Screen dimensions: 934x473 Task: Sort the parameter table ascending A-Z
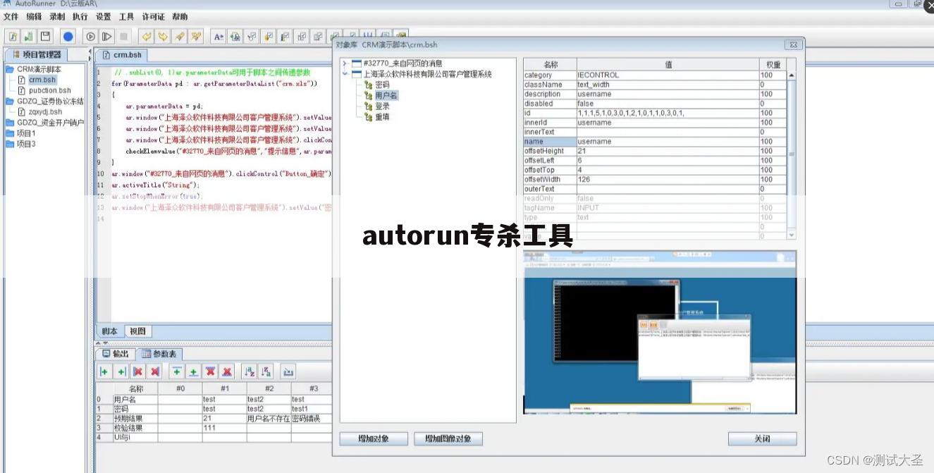(x=249, y=371)
